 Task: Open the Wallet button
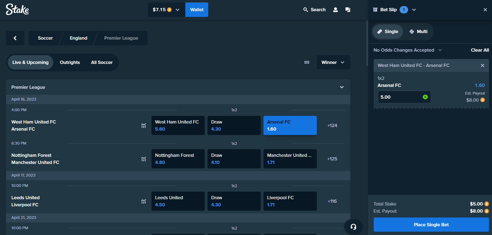(x=197, y=10)
